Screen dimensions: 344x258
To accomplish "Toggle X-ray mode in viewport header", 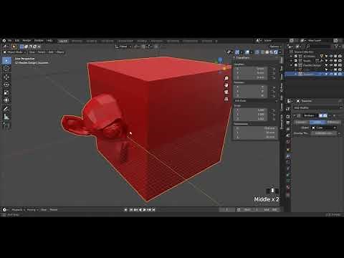I will click(x=257, y=52).
